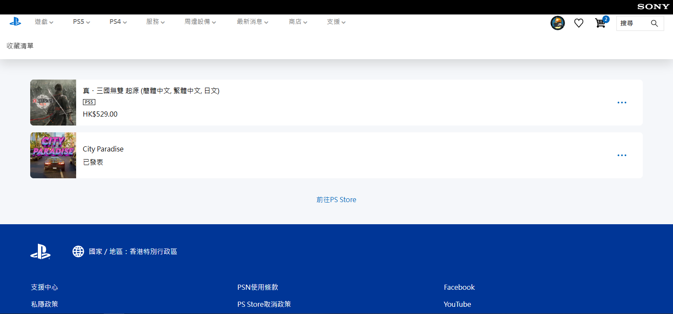The height and width of the screenshot is (314, 673).
Task: Open the PS Store取消政策 footer link
Action: tap(264, 304)
